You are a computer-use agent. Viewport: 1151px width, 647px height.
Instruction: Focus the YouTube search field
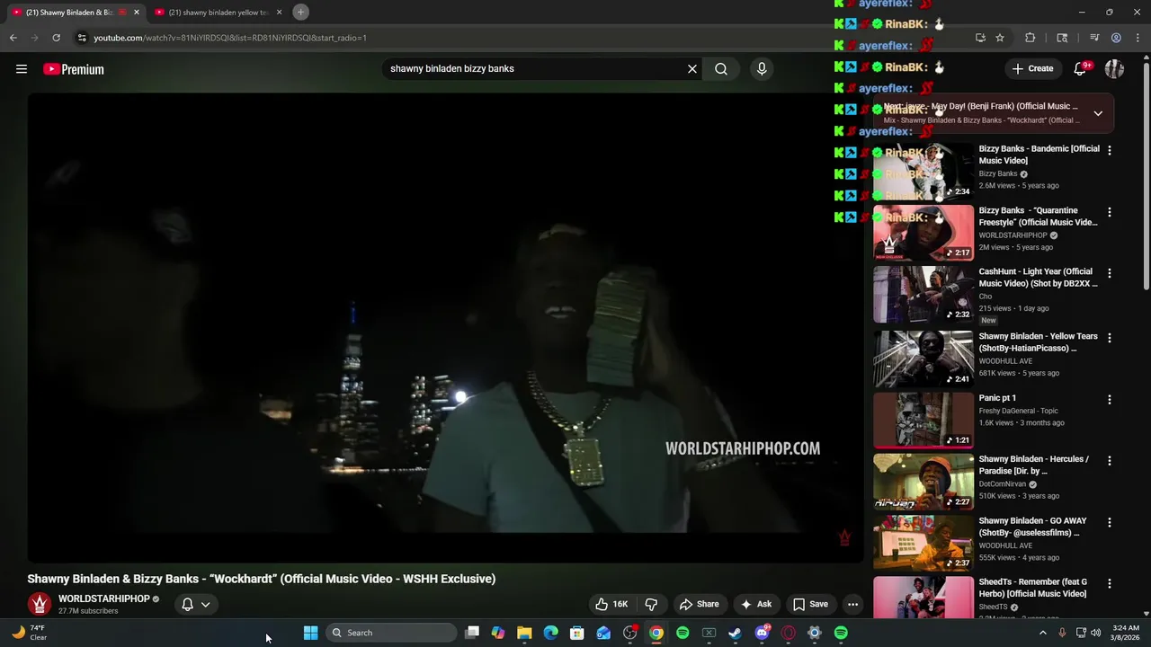click(x=535, y=69)
